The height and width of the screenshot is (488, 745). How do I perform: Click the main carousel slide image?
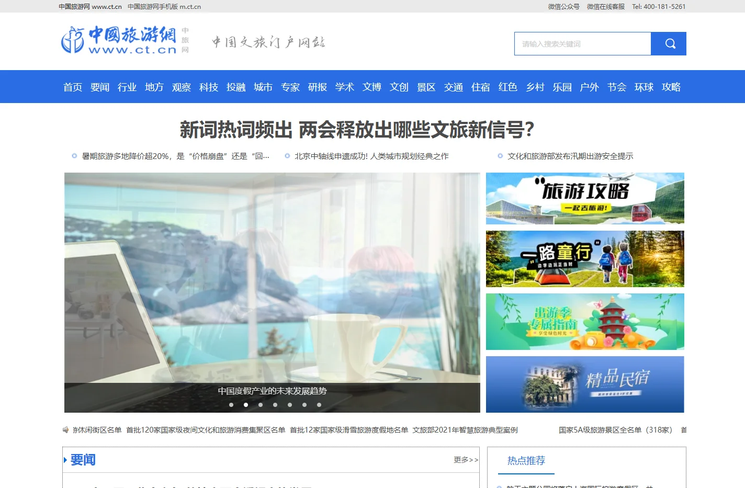click(x=272, y=277)
